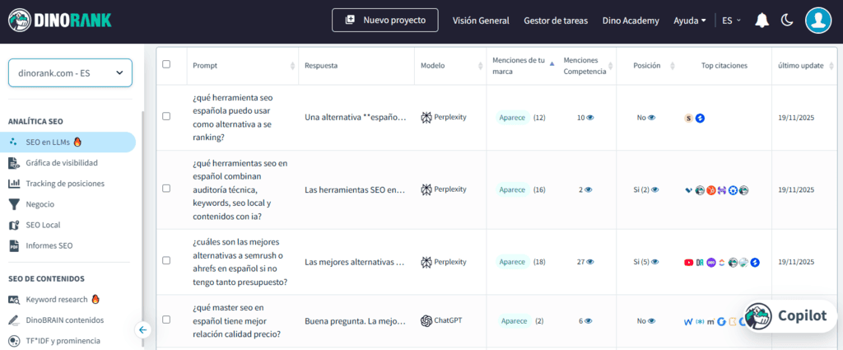Click the 'Aparece' badge with (12)
This screenshot has width=843, height=350.
(x=512, y=117)
